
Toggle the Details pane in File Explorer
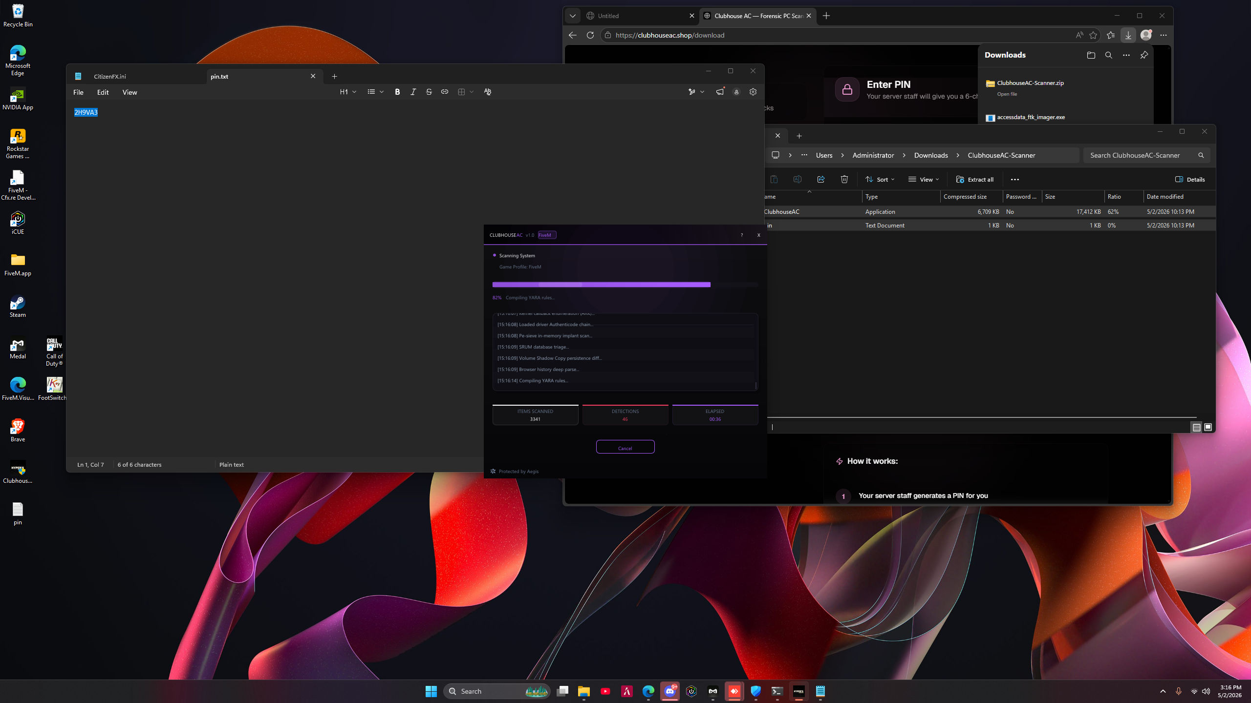pos(1190,179)
